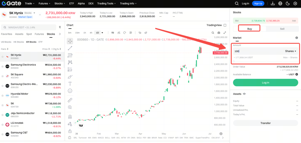Image resolution: width=301 pixels, height=143 pixels.
Task: Open the Trade dropdown menu
Action: (29, 3)
